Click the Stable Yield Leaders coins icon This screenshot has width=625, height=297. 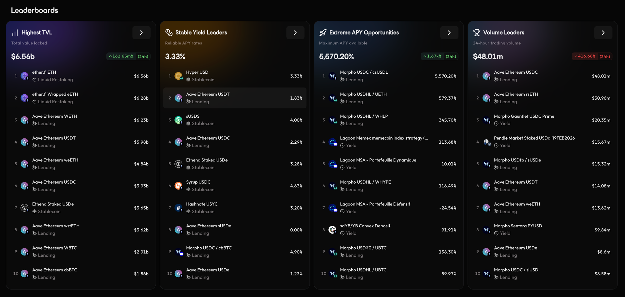[169, 32]
